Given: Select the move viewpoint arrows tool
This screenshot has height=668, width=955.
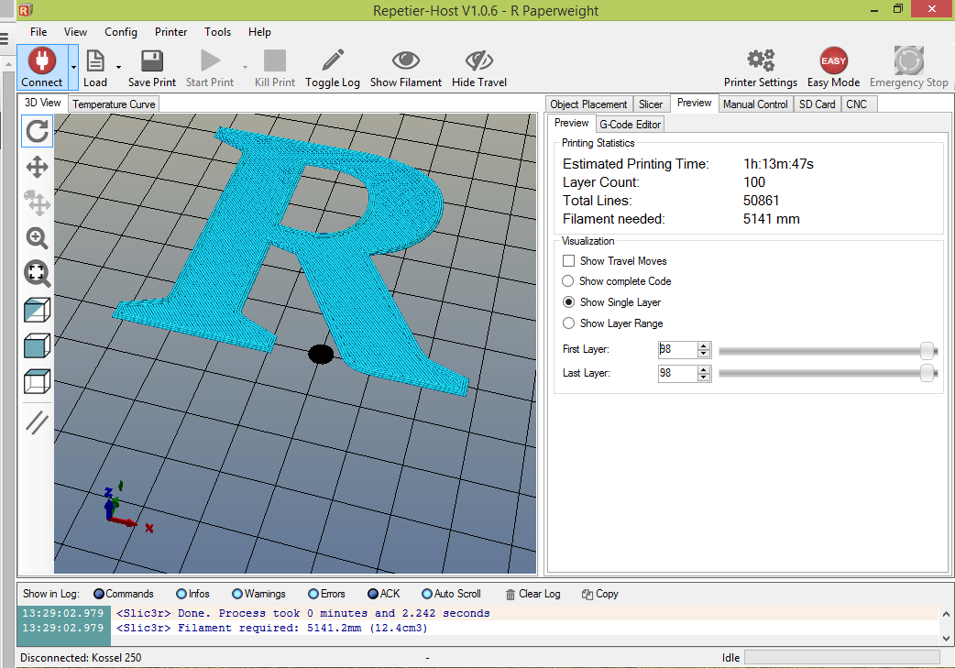Looking at the screenshot, I should (x=38, y=167).
